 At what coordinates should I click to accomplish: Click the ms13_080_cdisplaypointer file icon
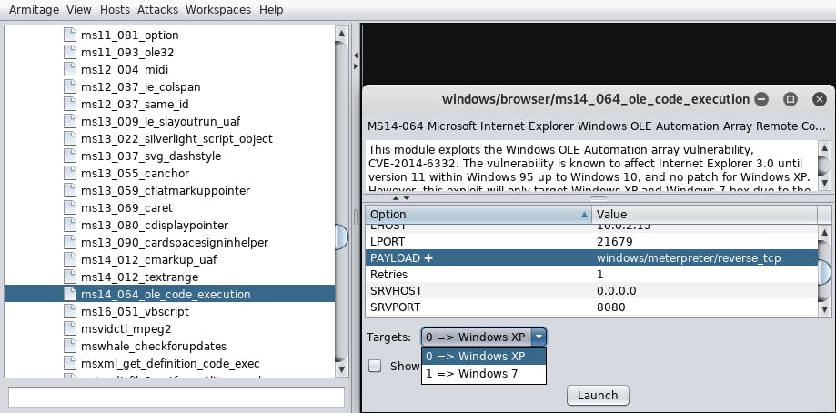(x=70, y=225)
